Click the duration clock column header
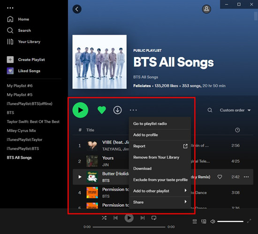Image resolution: width=258 pixels, height=234 pixels. pos(237,130)
